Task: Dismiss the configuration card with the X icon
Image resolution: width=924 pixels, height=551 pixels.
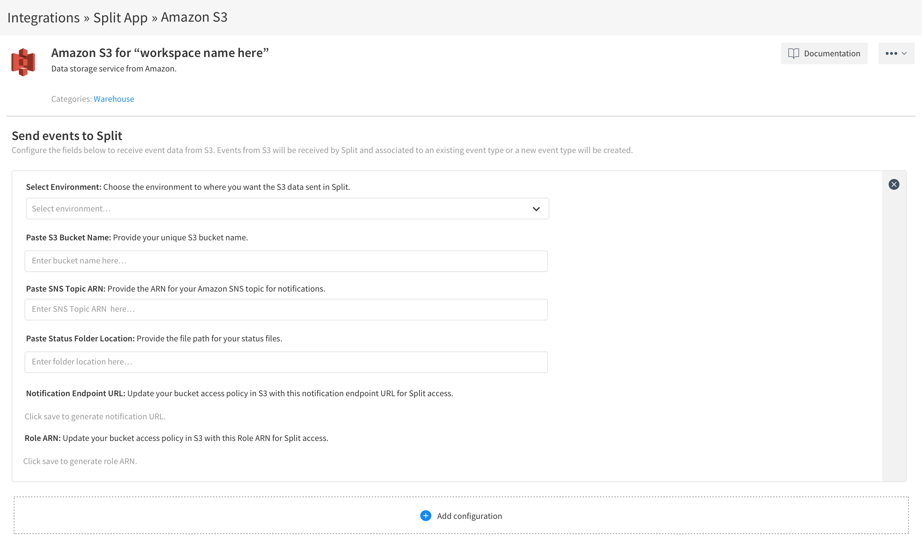Action: [x=894, y=184]
